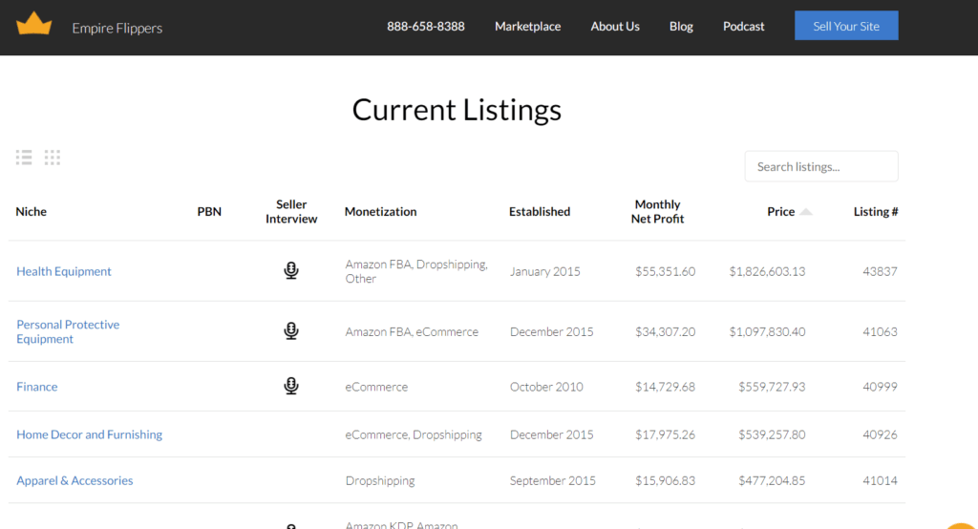Image resolution: width=978 pixels, height=529 pixels.
Task: Click established date September 2015
Action: pos(553,480)
